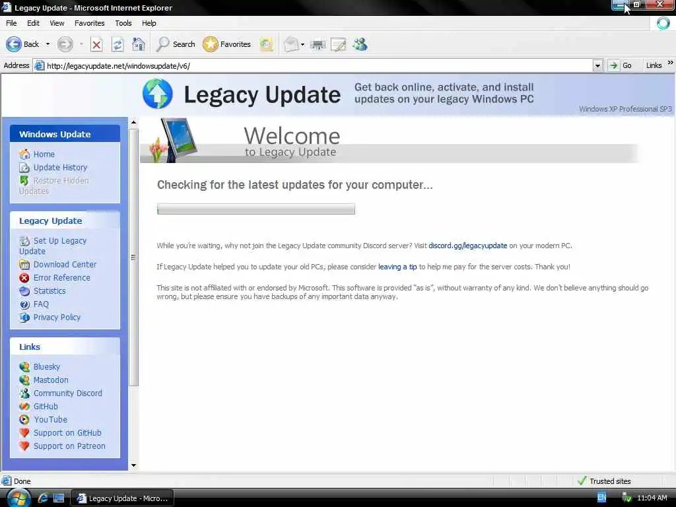676x507 pixels.
Task: Open the Help menu
Action: 149,23
